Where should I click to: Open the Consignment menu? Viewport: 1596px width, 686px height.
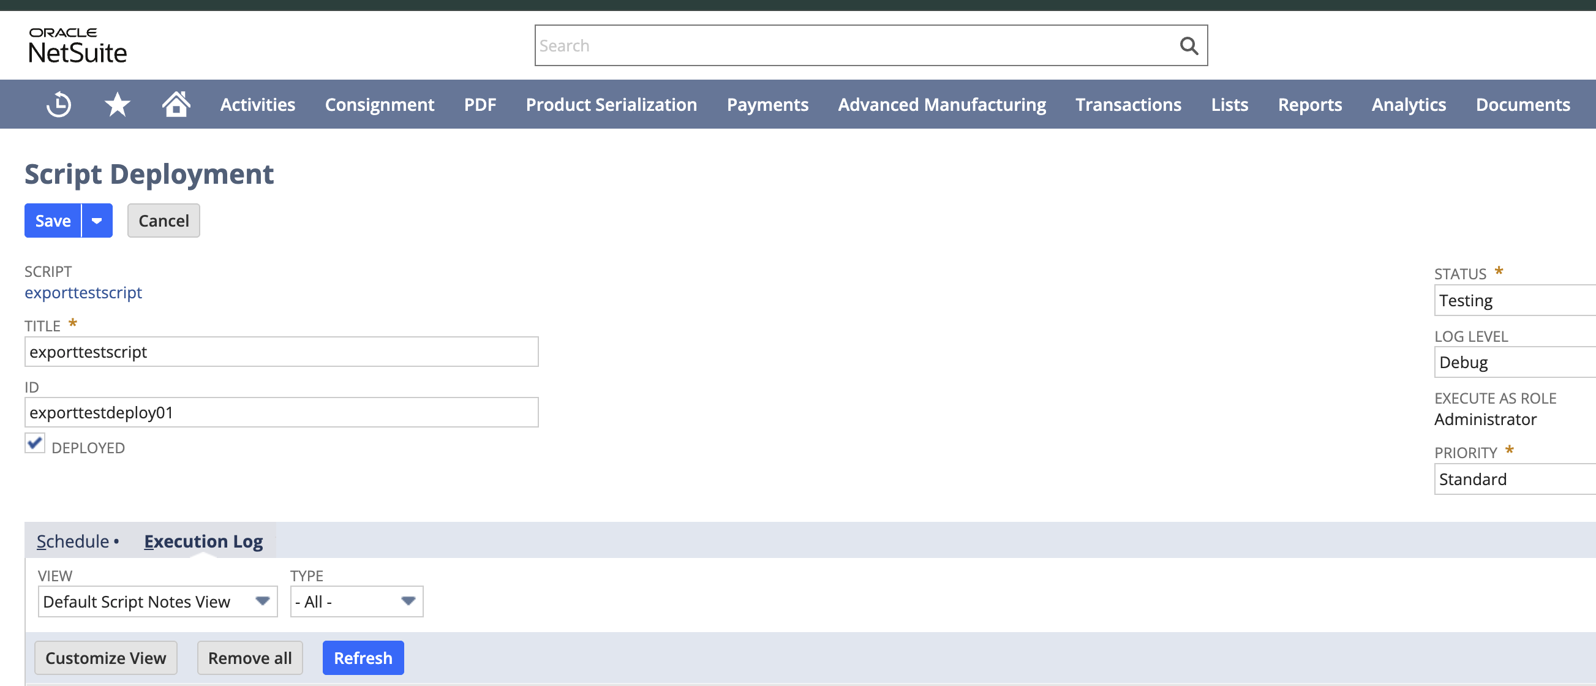tap(380, 104)
